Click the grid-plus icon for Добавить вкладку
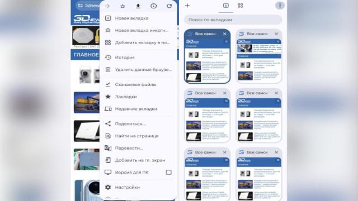 tap(108, 42)
